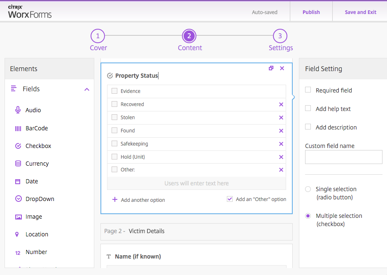Select the BarCode field icon

click(18, 128)
